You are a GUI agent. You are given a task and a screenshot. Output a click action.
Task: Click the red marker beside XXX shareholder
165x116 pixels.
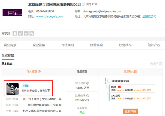click(120, 87)
